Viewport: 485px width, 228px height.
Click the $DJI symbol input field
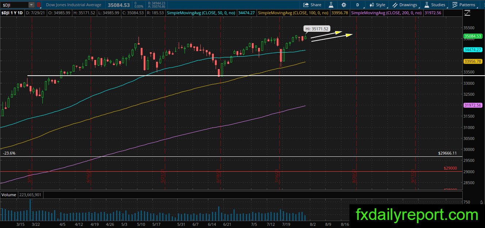pos(15,5)
